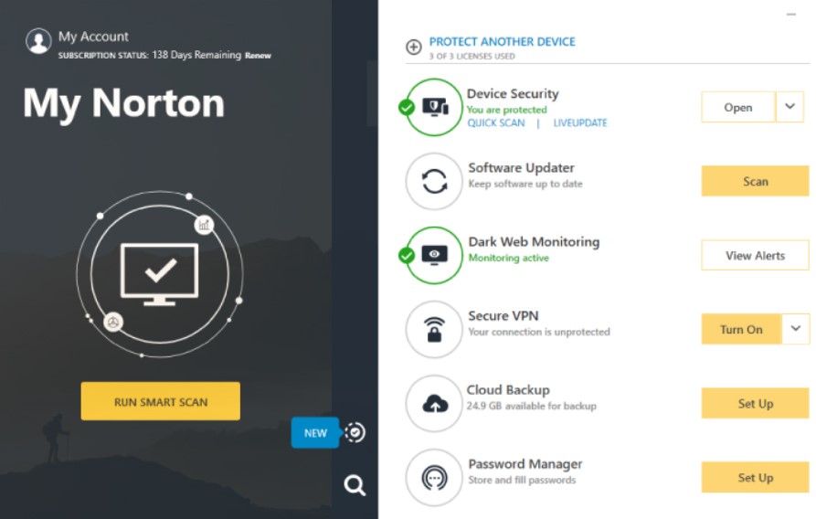Run LiveUpdate under Device Security
The height and width of the screenshot is (519, 816).
[x=580, y=122]
